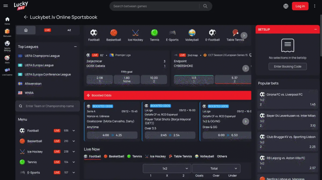
Task: Select Bayer 04 Leverkusen vs. Inter Milan bet
Action: [x=287, y=121]
